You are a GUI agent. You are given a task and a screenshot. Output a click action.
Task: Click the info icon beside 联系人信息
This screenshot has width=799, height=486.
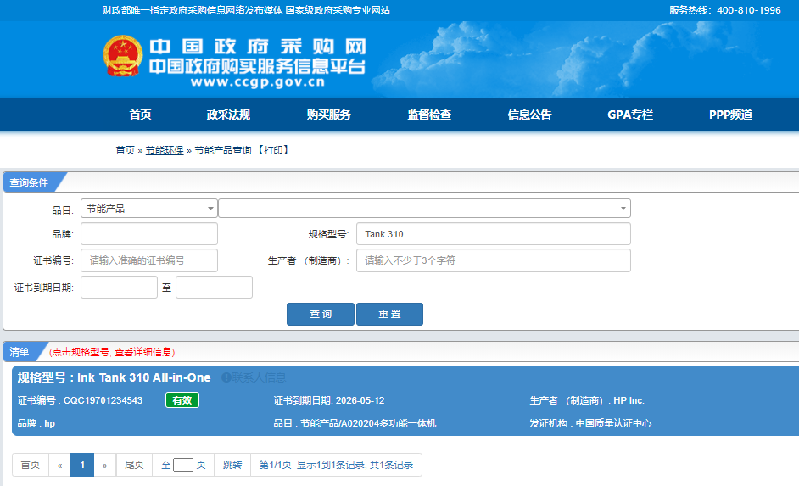coord(226,377)
